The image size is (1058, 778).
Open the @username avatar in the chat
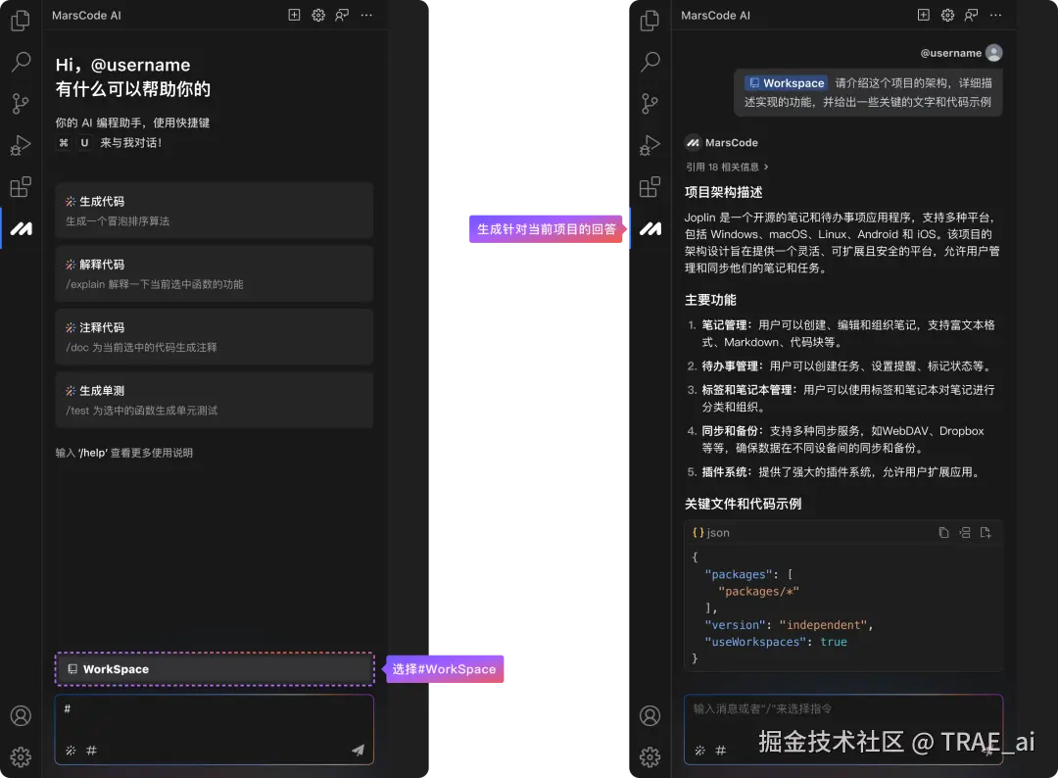(x=995, y=52)
